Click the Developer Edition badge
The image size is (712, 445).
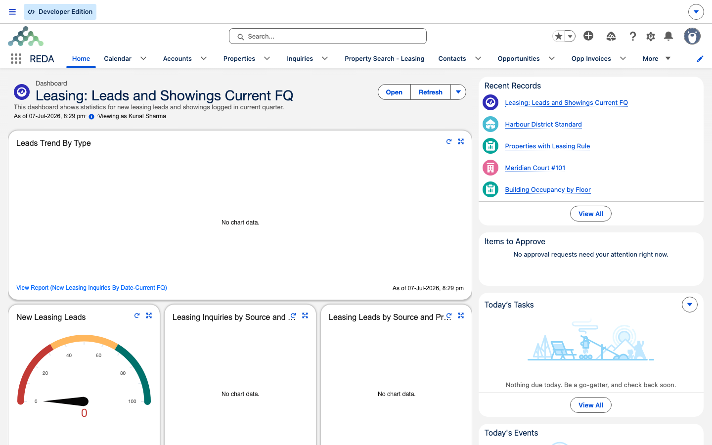pyautogui.click(x=60, y=12)
